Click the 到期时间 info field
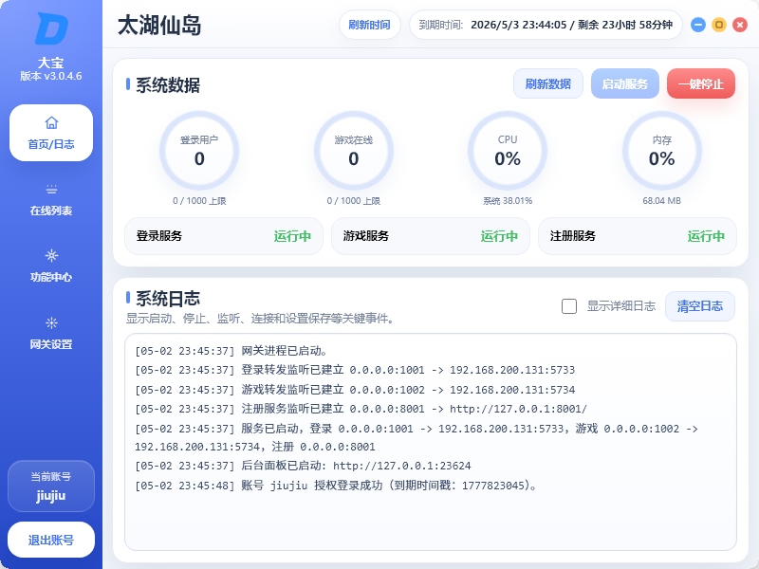 pos(546,25)
